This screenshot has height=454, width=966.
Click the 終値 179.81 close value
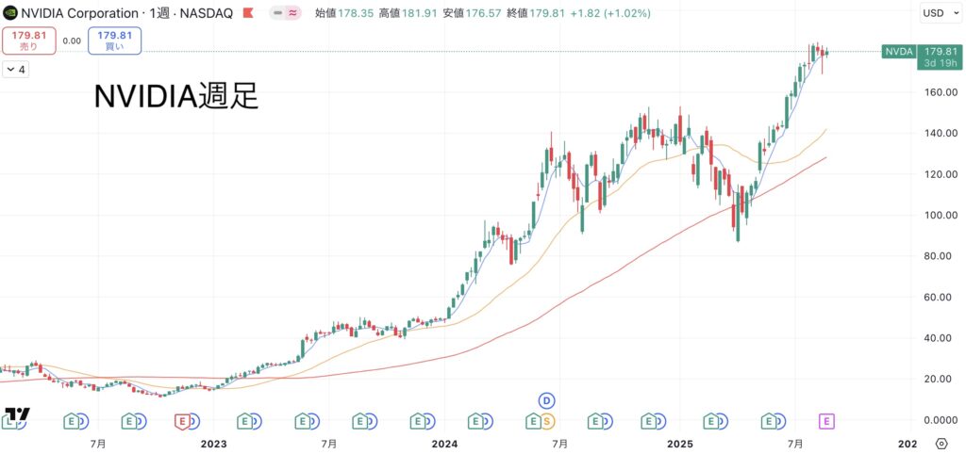(536, 13)
